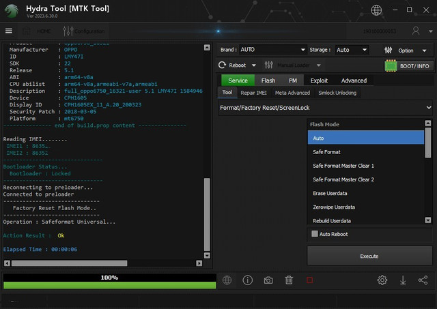Select Safe Format Master Clear 1
This screenshot has height=309, width=437.
[366, 166]
